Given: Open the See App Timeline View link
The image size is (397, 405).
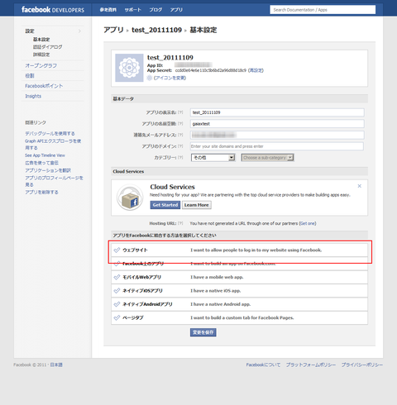Looking at the screenshot, I should (x=45, y=155).
